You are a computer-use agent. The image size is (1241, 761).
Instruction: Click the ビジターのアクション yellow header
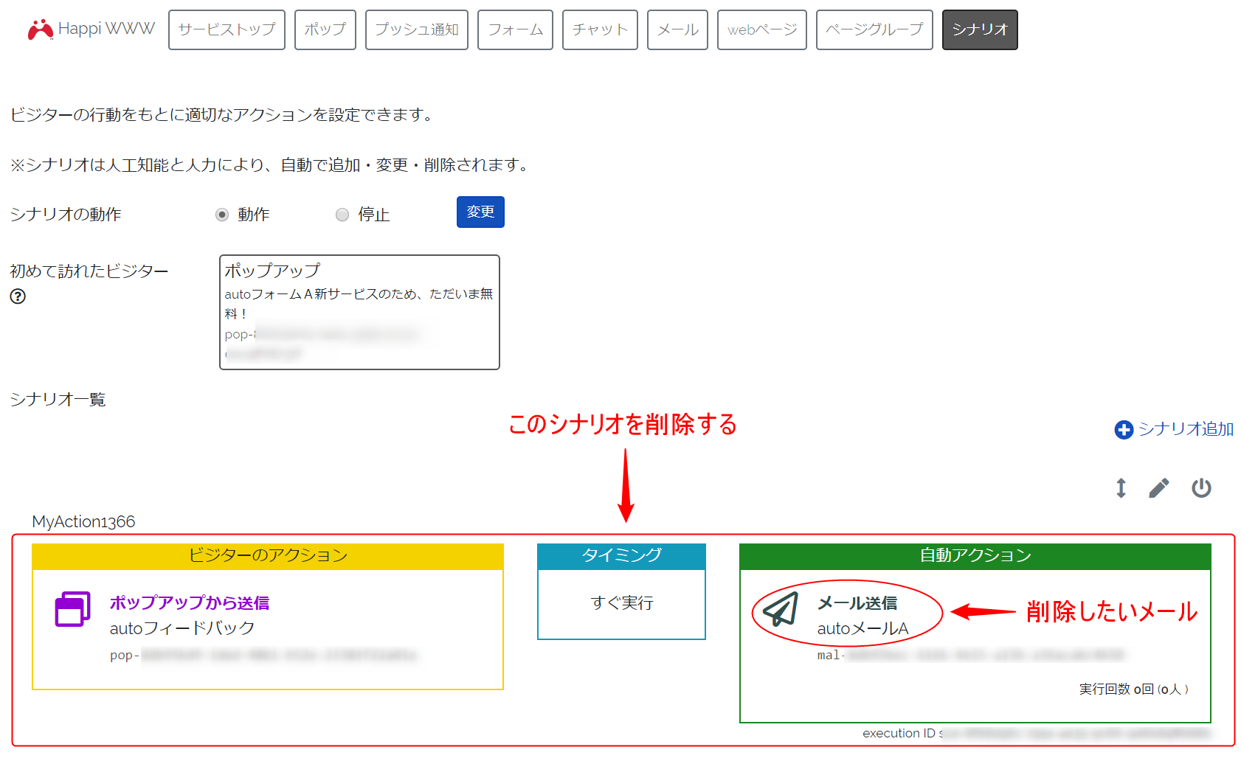point(268,556)
